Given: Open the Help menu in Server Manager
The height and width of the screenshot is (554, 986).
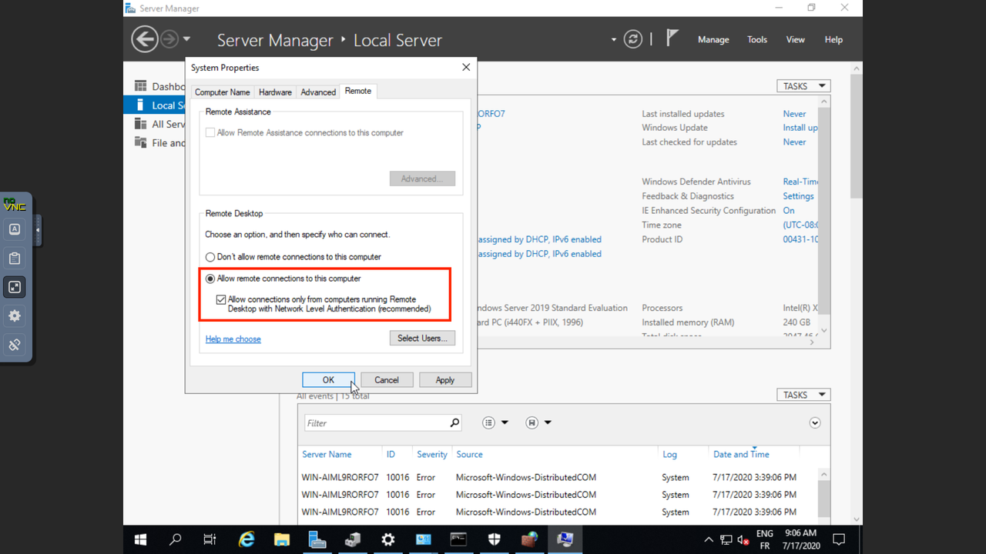Looking at the screenshot, I should tap(833, 39).
